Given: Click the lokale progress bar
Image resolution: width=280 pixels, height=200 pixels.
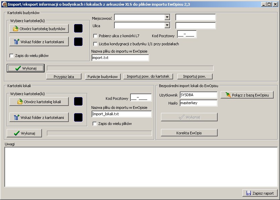Looking at the screenshot, I should click(99, 133).
